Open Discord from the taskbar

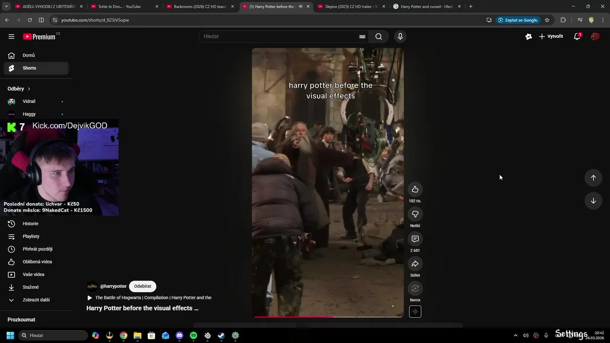[x=179, y=335]
